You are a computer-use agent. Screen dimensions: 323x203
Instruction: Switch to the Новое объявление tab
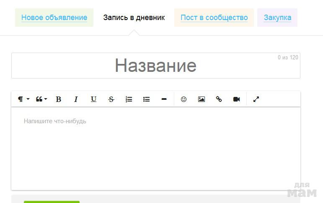(54, 18)
